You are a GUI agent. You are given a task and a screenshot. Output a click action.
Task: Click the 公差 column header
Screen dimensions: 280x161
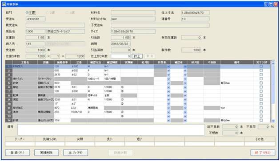79,62
